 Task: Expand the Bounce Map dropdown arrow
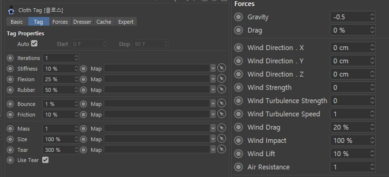coord(213,103)
